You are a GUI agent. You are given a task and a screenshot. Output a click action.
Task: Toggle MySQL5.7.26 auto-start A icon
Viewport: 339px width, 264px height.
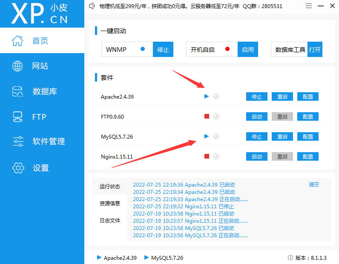click(216, 136)
